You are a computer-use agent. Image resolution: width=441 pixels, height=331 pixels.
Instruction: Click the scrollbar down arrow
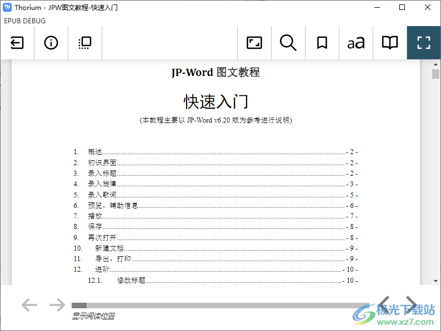pos(435,281)
